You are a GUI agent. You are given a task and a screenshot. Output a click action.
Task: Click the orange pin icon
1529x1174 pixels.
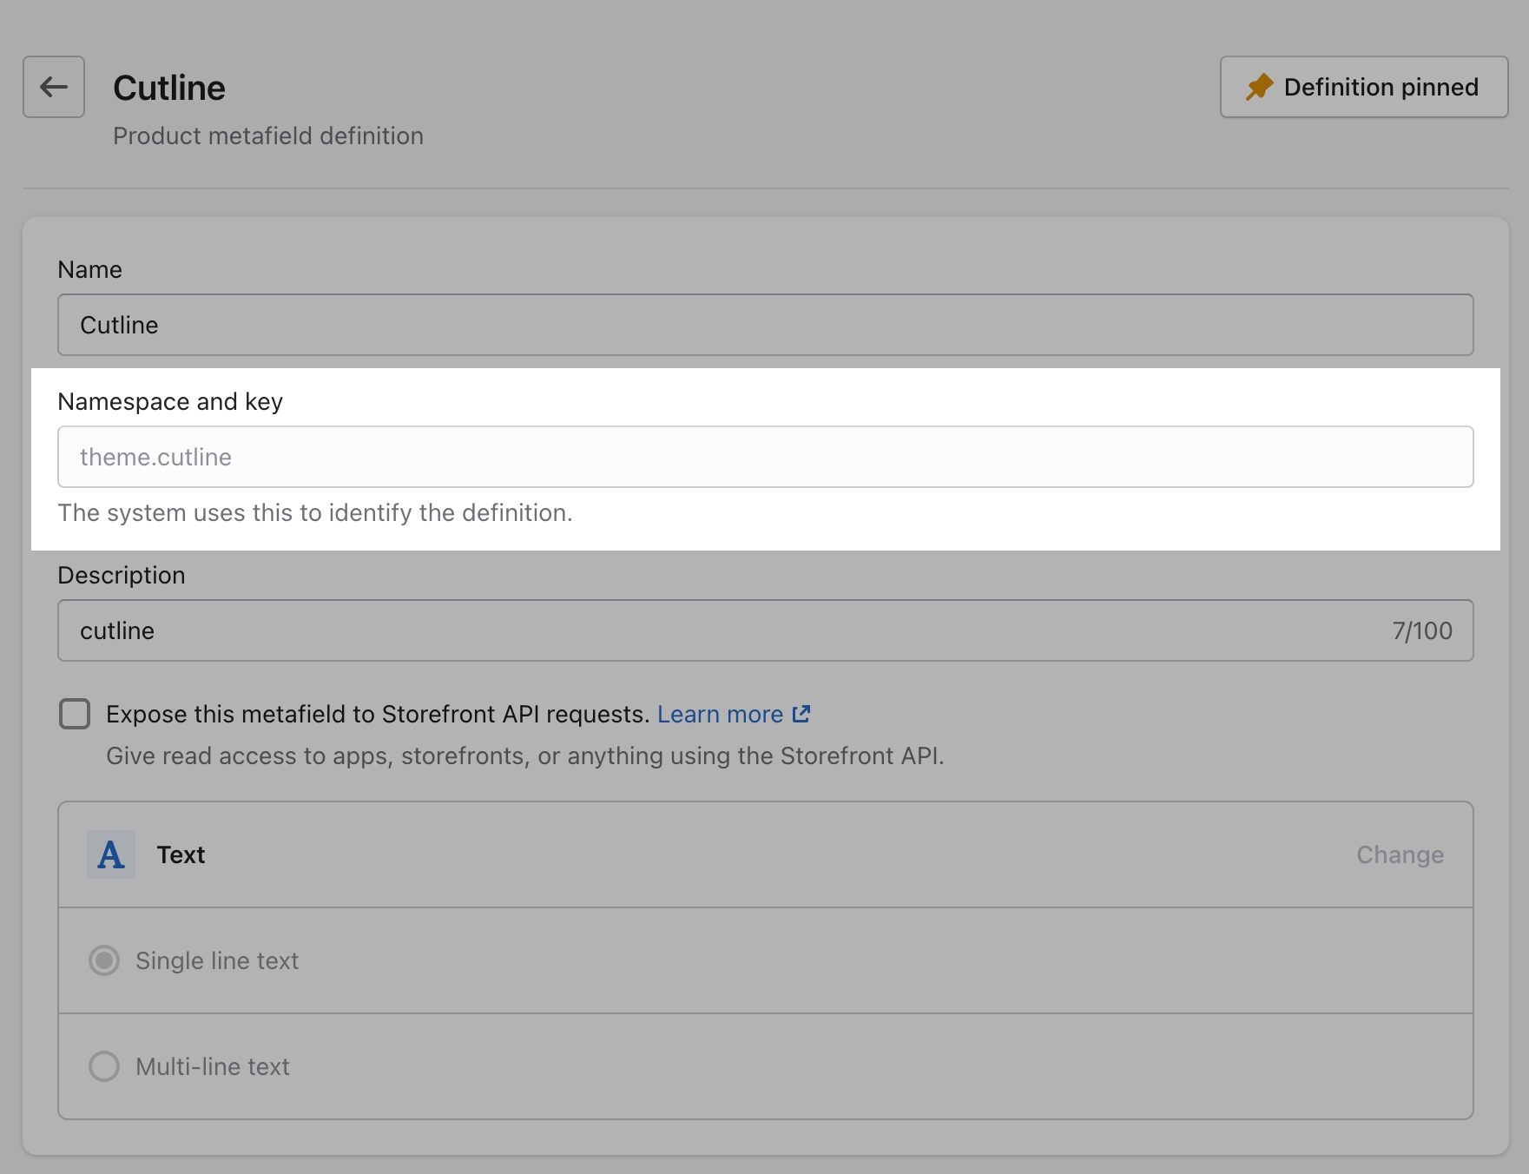pos(1259,87)
